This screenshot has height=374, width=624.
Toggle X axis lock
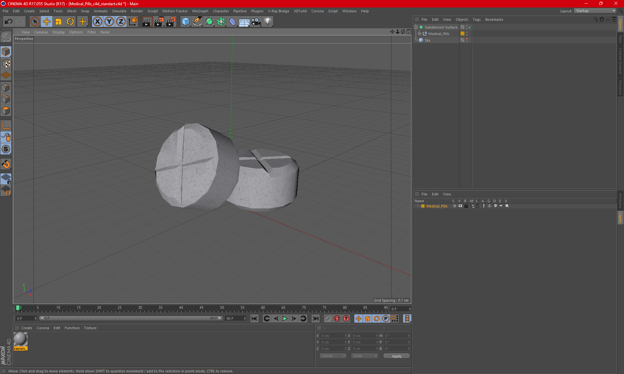point(97,21)
